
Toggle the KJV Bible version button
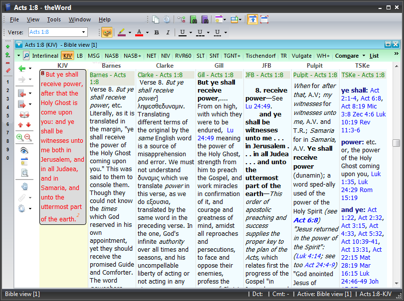click(67, 56)
